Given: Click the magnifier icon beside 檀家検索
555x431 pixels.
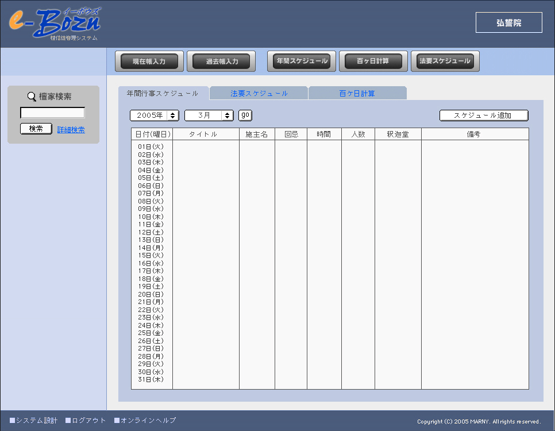Looking at the screenshot, I should click(x=32, y=97).
